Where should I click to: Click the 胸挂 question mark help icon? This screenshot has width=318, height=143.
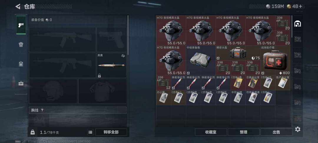click(42, 110)
